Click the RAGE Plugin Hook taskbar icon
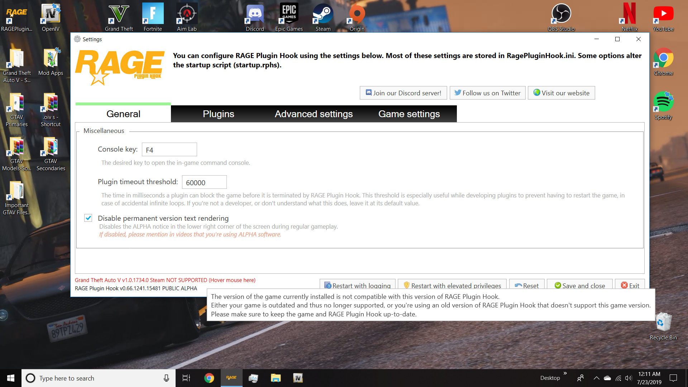This screenshot has height=387, width=688. (x=231, y=378)
